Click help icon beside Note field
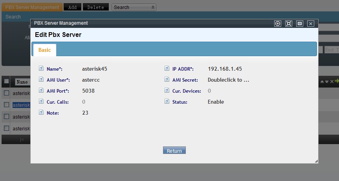 (41, 113)
